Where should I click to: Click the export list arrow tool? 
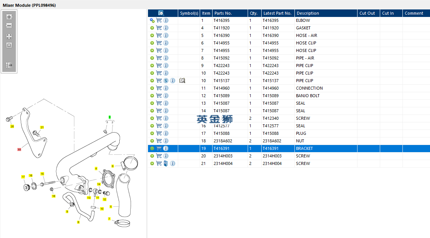[x=9, y=65]
